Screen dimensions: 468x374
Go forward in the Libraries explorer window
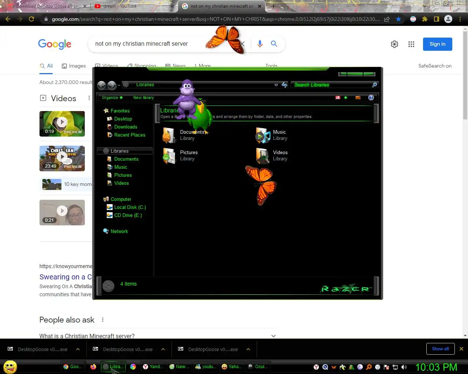(112, 85)
